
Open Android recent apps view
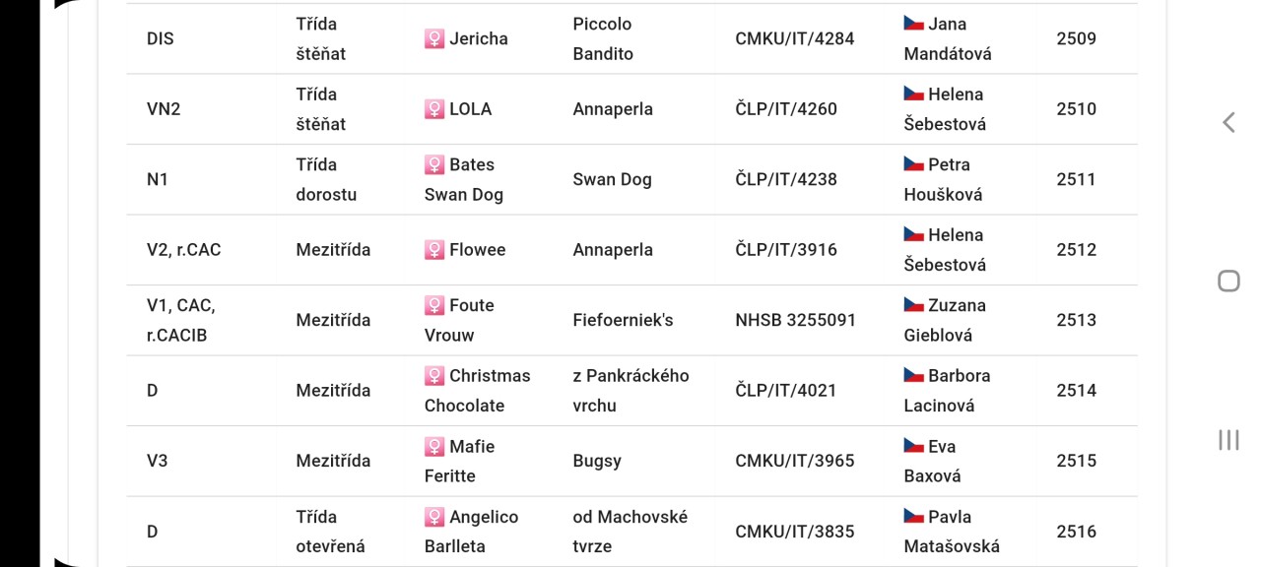point(1228,440)
